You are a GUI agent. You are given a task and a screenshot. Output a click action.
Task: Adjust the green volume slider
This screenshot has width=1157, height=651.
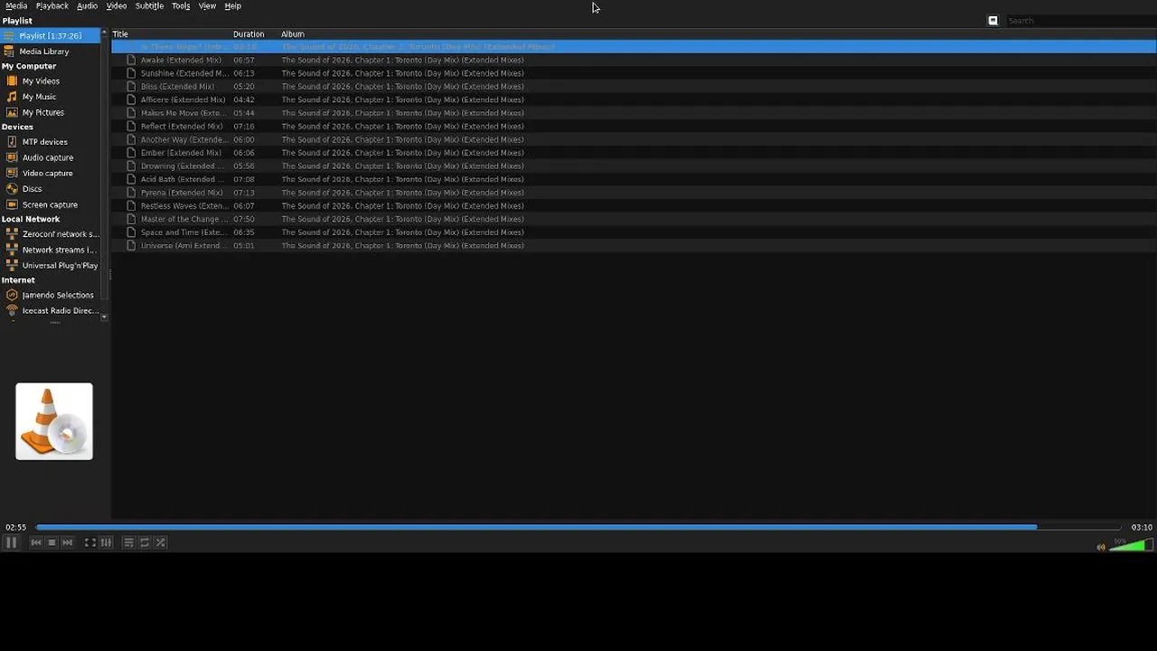pyautogui.click(x=1131, y=545)
